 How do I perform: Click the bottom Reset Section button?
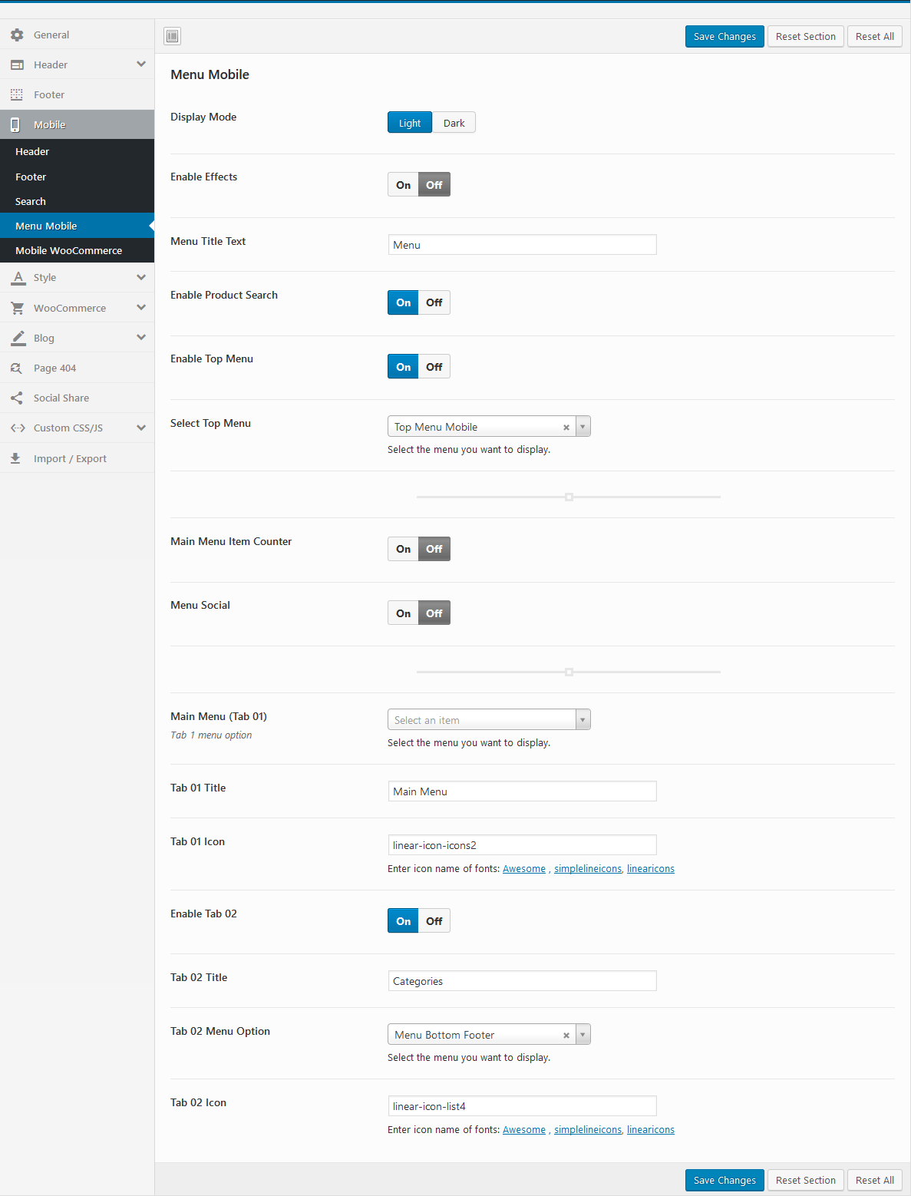click(x=806, y=1180)
